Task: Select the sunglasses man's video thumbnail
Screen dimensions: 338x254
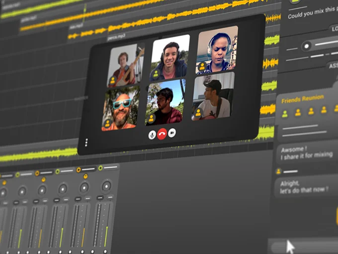Action: tap(121, 108)
